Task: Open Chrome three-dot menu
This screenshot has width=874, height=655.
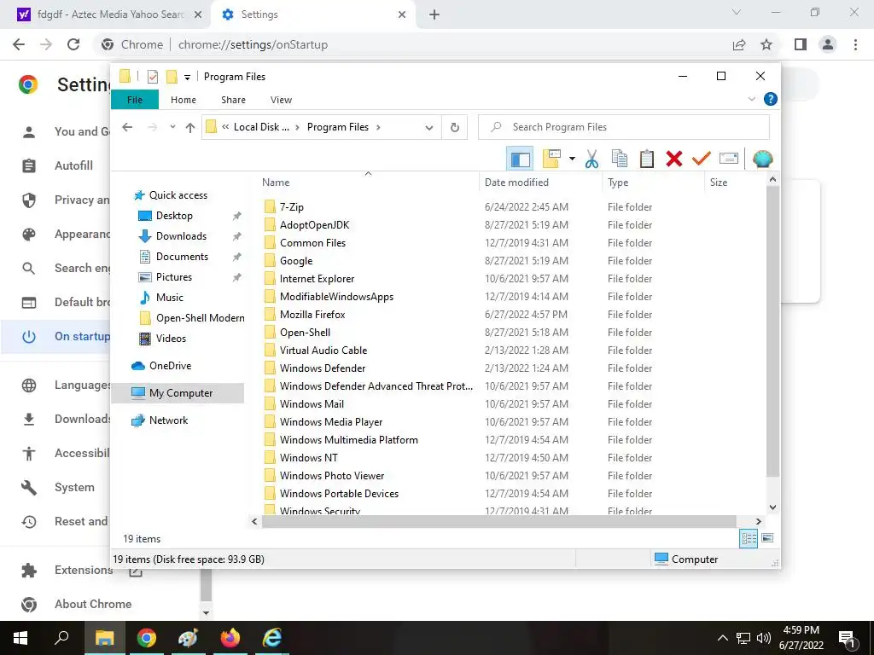Action: pos(855,44)
